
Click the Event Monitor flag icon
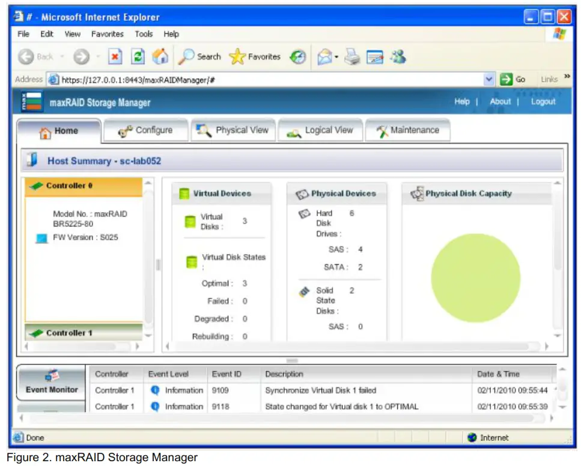coord(52,375)
